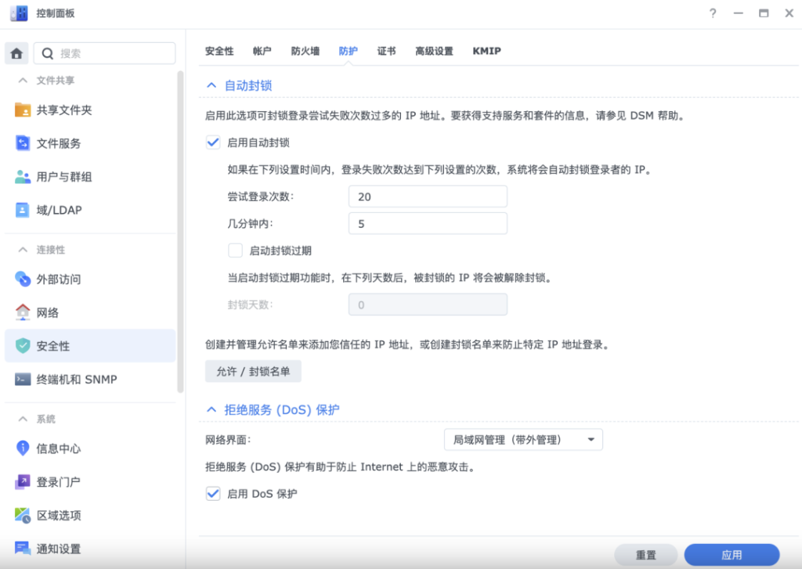Click the 允许 / 封锁名单 button

(x=253, y=371)
